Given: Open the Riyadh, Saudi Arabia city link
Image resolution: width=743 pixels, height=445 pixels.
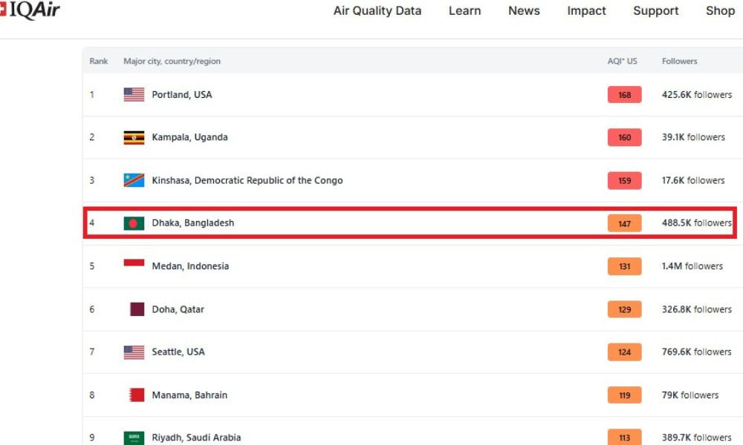Looking at the screenshot, I should (196, 438).
